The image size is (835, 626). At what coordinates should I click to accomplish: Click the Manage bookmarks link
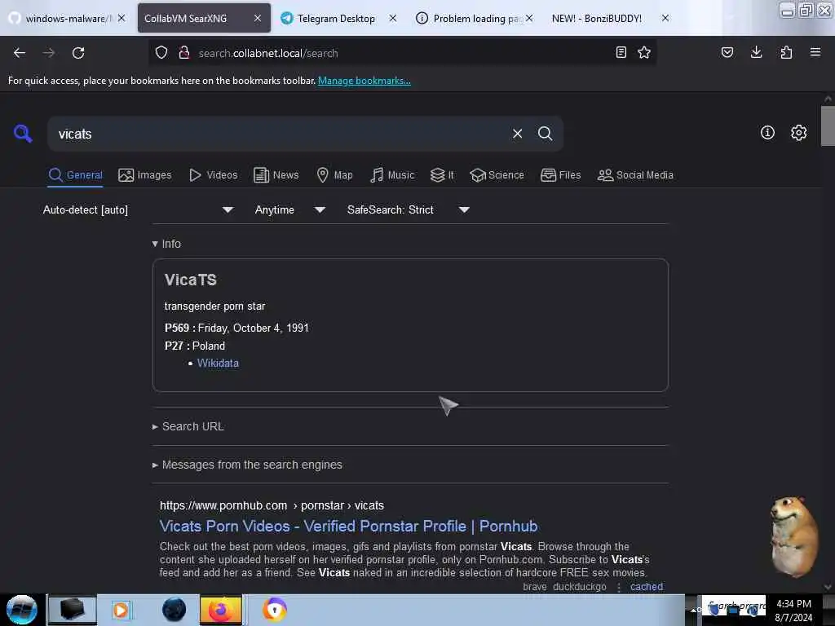point(364,81)
